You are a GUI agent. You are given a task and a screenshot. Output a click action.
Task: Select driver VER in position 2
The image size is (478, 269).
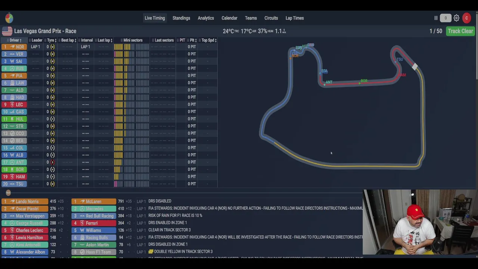(x=14, y=54)
